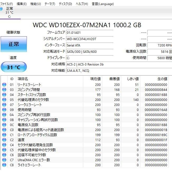Click status icon for 04 スタート/ストップ回数
This screenshot has width=172, height=172.
click(4, 95)
